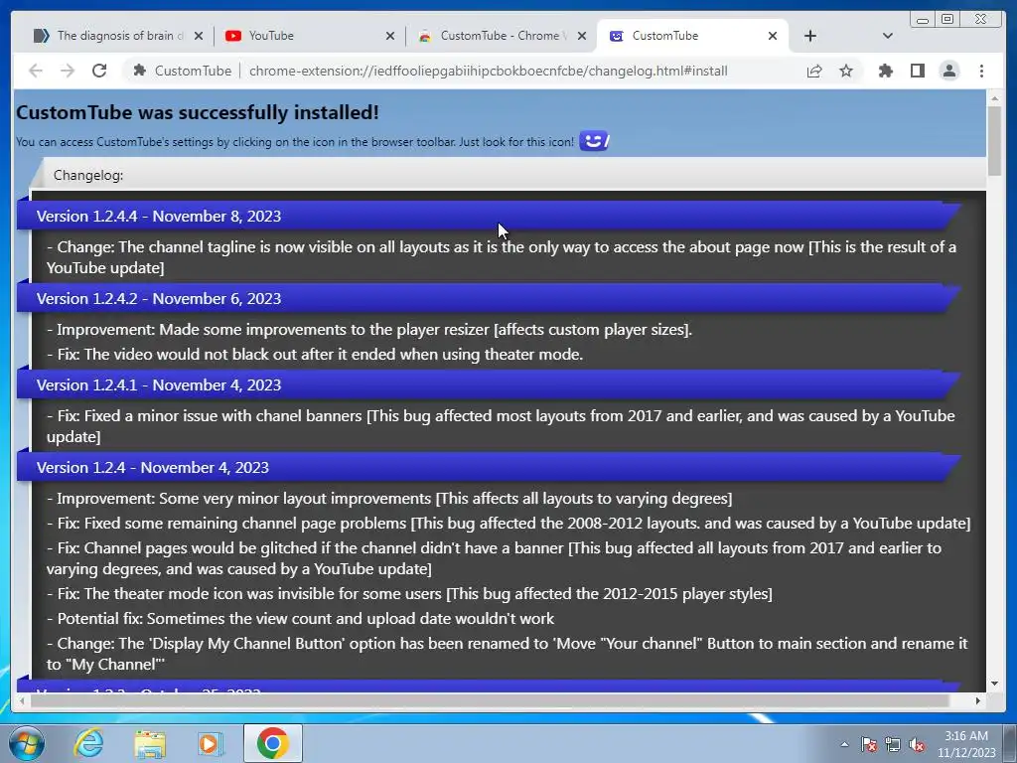Expand the tab search chevron

tap(888, 36)
